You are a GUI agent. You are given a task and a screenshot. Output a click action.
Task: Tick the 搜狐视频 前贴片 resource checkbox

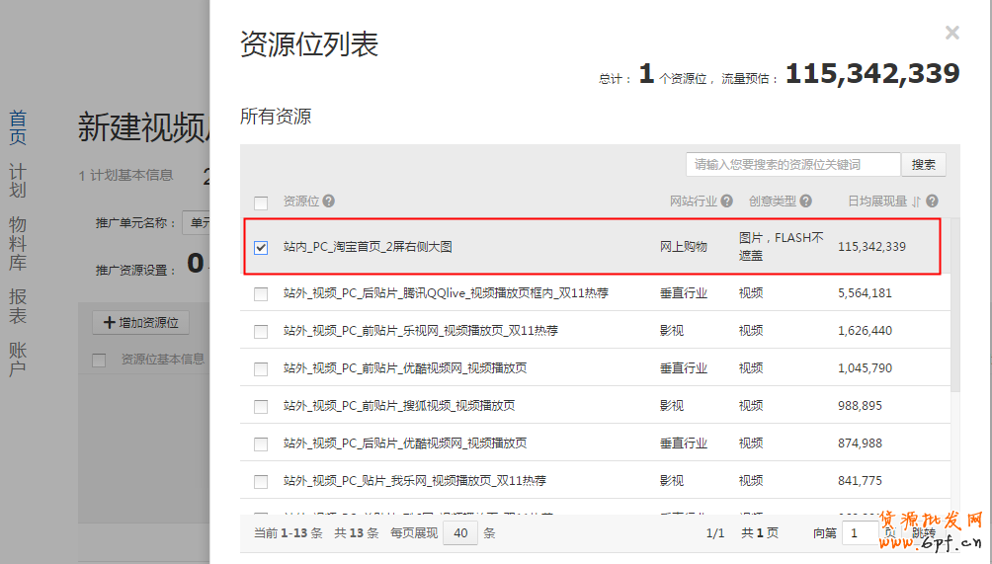click(261, 406)
